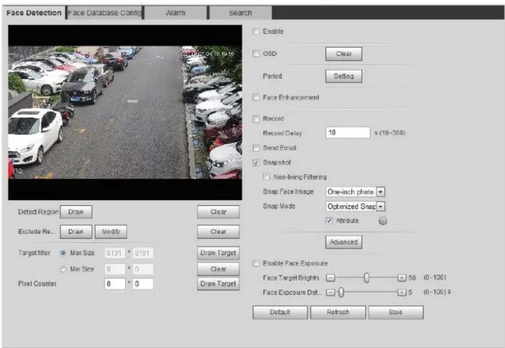Open the Search tab
The width and height of the screenshot is (505, 348).
240,13
